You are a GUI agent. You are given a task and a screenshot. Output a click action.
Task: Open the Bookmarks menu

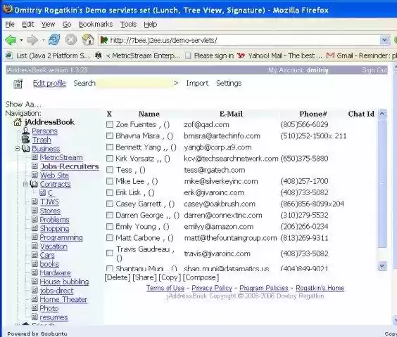click(x=96, y=25)
